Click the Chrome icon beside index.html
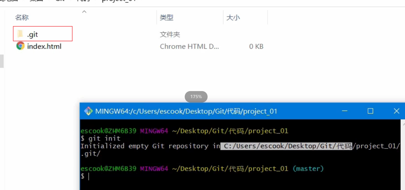 (20, 46)
